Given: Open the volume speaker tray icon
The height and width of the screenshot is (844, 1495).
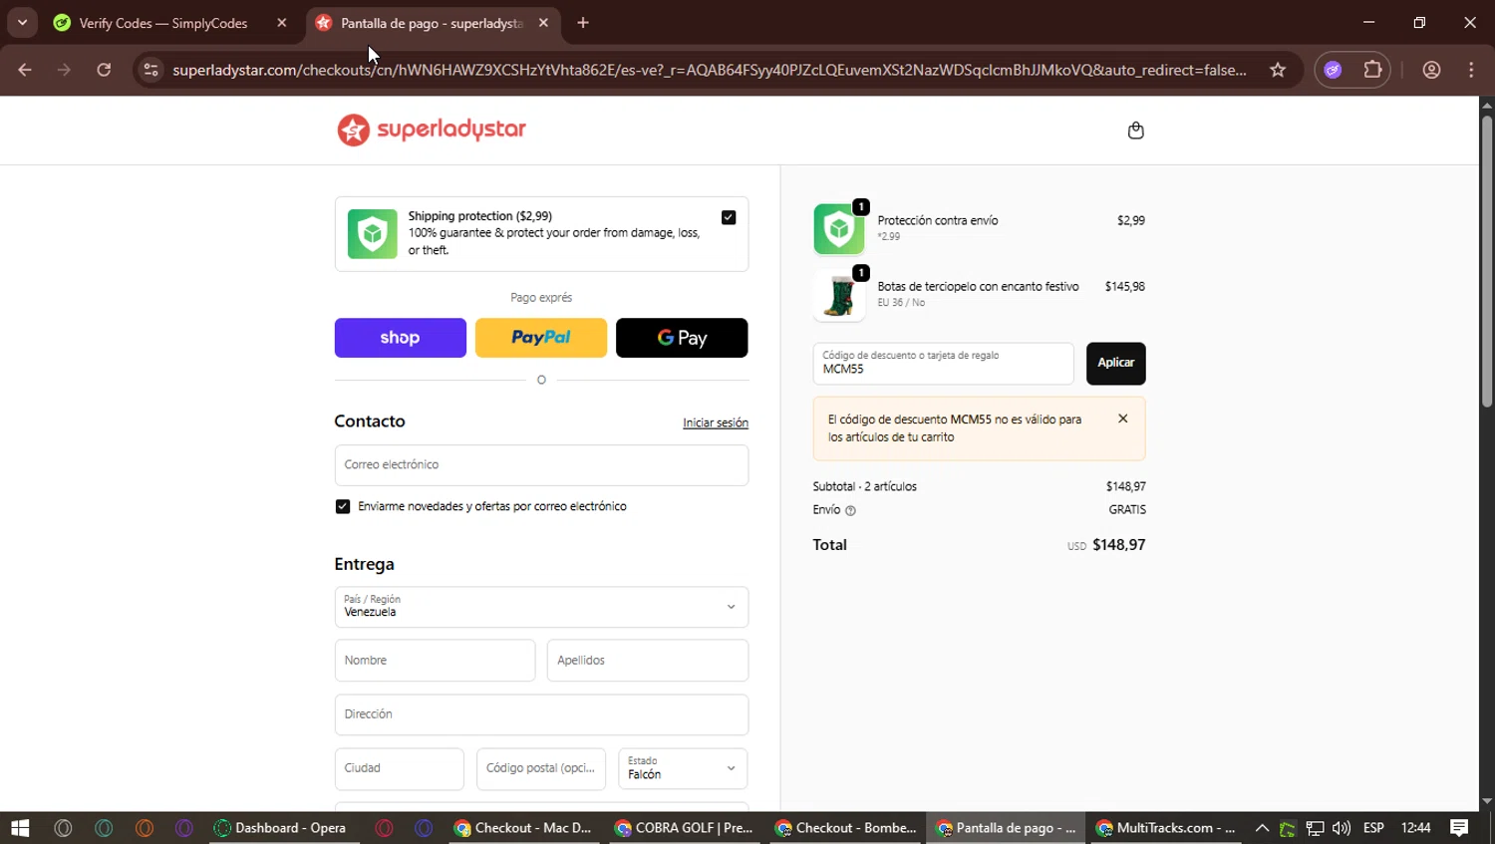Looking at the screenshot, I should [x=1342, y=828].
